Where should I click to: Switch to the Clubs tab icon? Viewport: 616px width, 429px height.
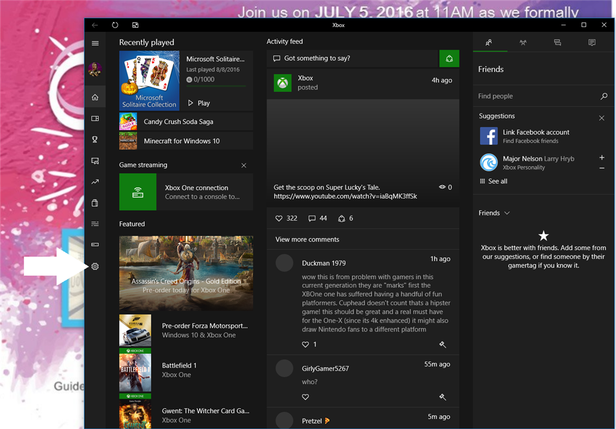(x=523, y=42)
